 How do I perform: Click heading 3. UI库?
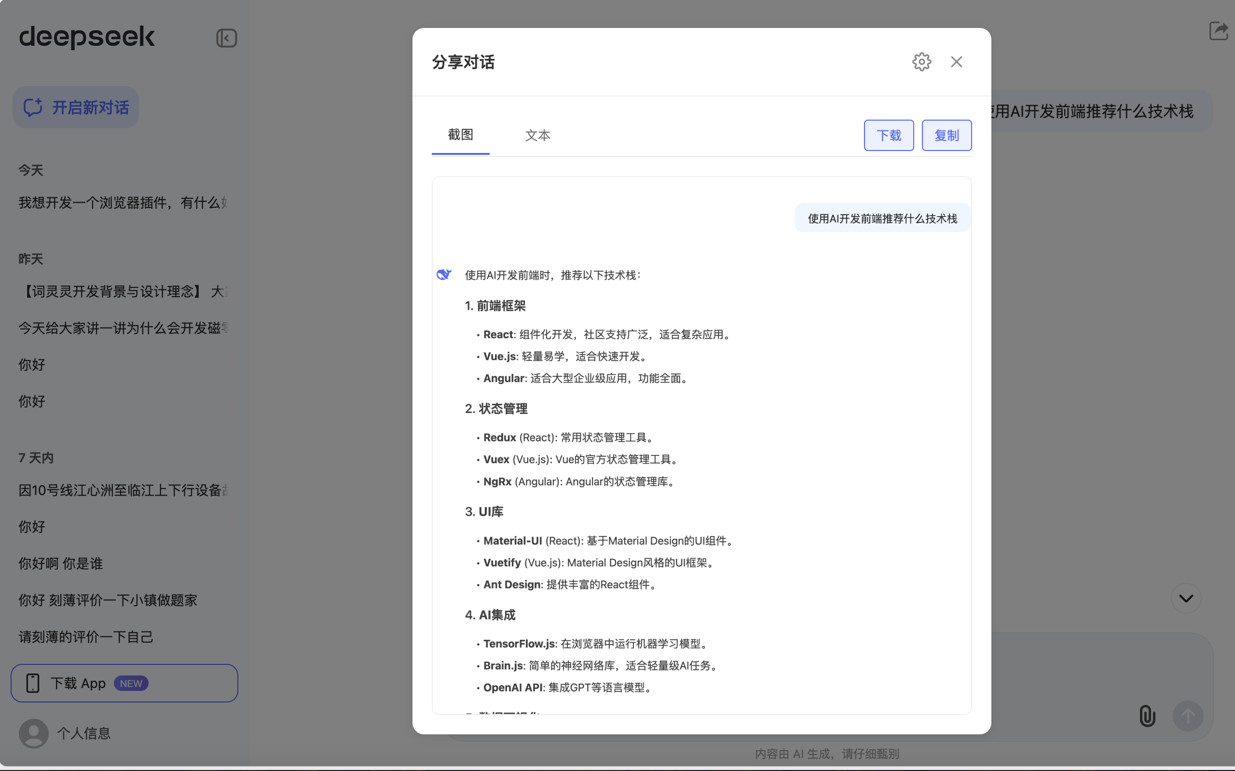click(x=484, y=511)
